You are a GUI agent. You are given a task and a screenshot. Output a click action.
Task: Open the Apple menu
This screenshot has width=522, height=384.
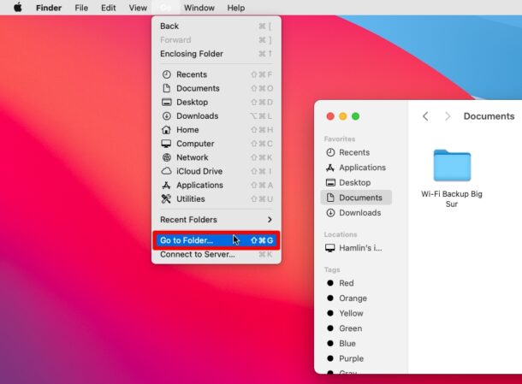coord(18,8)
